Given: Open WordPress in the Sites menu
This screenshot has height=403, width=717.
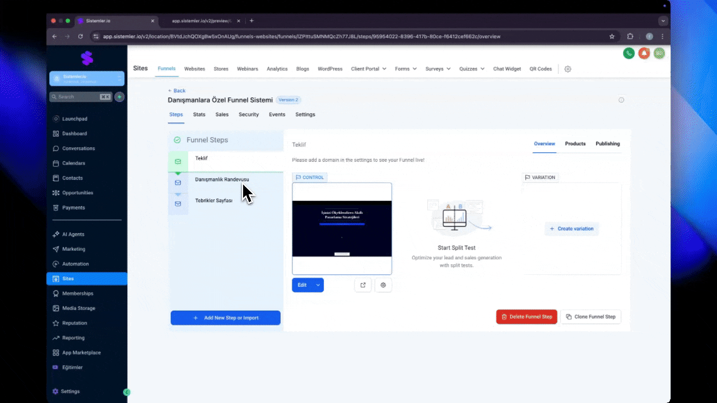Looking at the screenshot, I should coord(330,69).
